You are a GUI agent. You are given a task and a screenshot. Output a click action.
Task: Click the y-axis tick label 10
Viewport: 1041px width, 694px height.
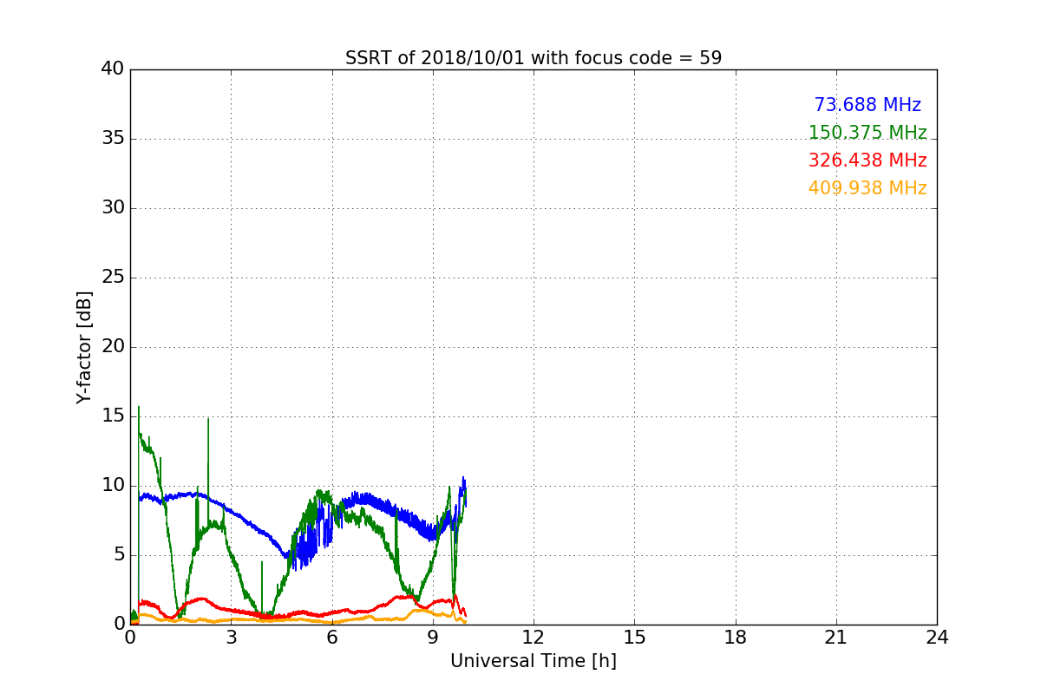(113, 486)
